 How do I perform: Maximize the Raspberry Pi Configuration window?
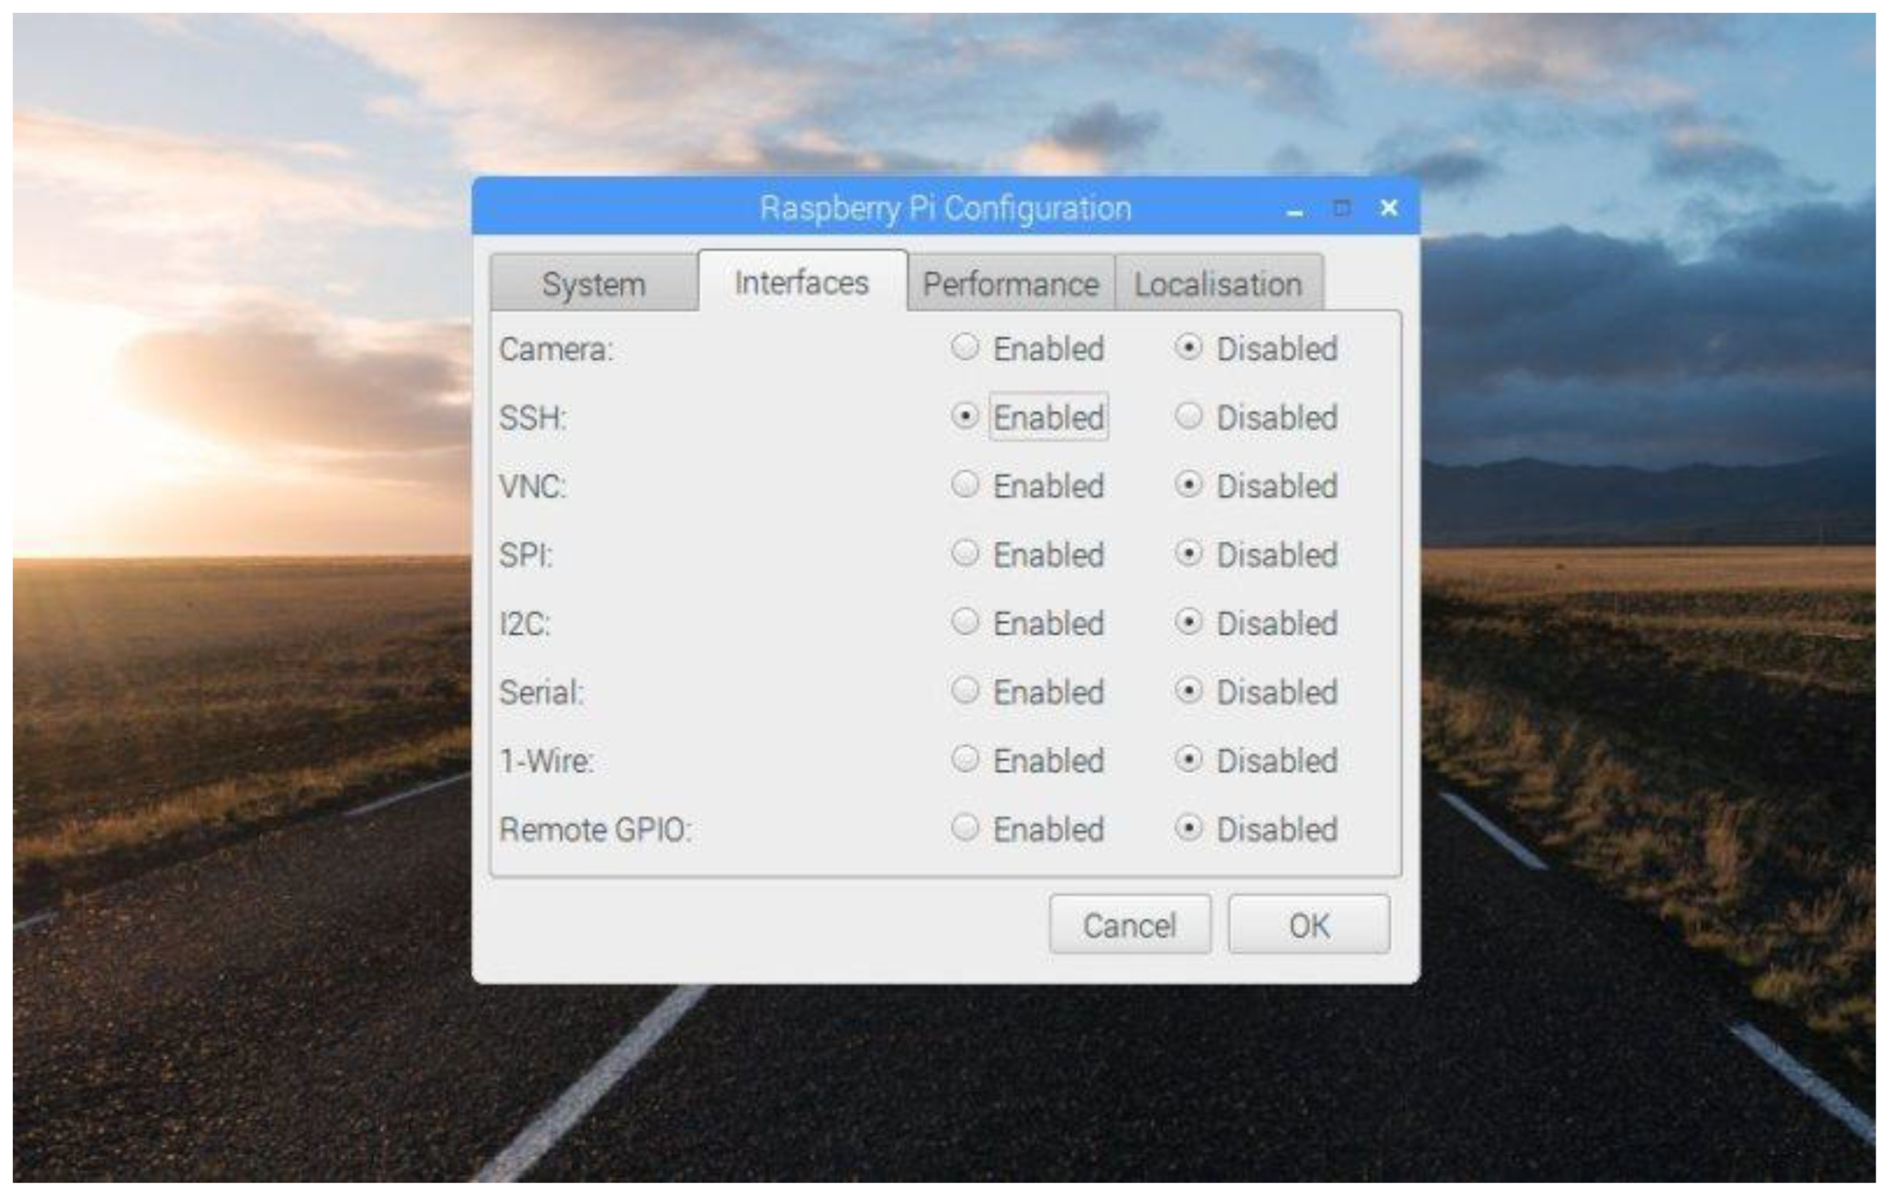pos(1341,208)
